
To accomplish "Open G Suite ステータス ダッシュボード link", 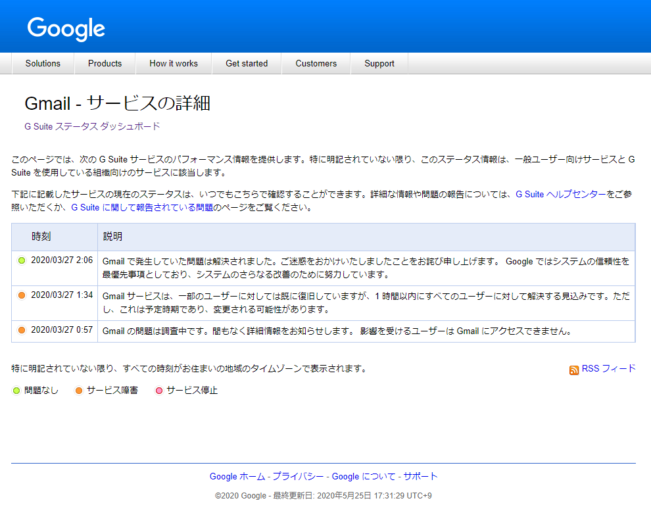I will 92,126.
